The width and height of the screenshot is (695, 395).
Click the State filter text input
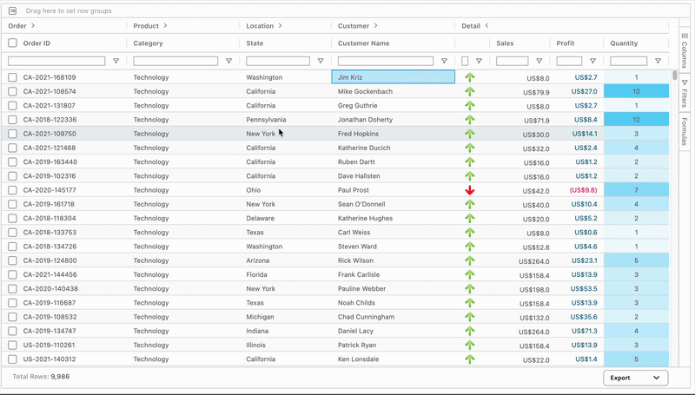pos(278,62)
